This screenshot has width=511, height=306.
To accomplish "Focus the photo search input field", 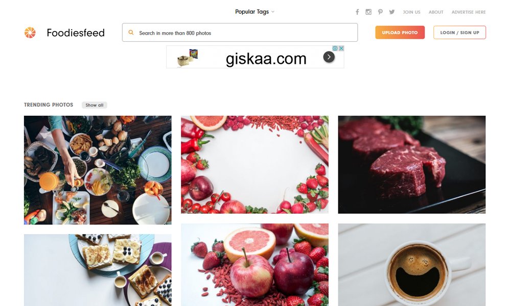I will [x=240, y=33].
